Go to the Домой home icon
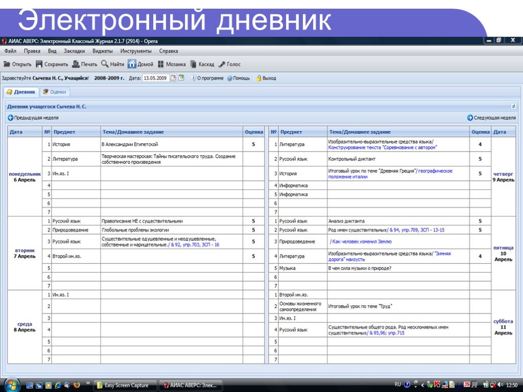 (132, 64)
